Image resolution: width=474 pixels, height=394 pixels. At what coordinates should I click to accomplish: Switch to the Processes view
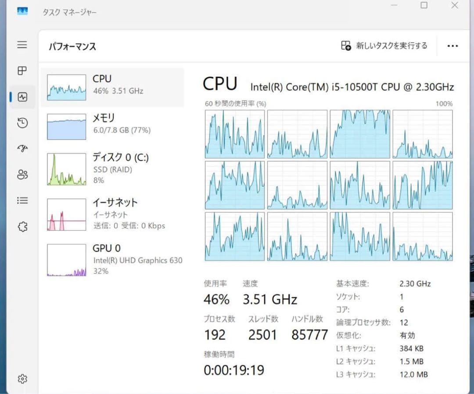[22, 71]
